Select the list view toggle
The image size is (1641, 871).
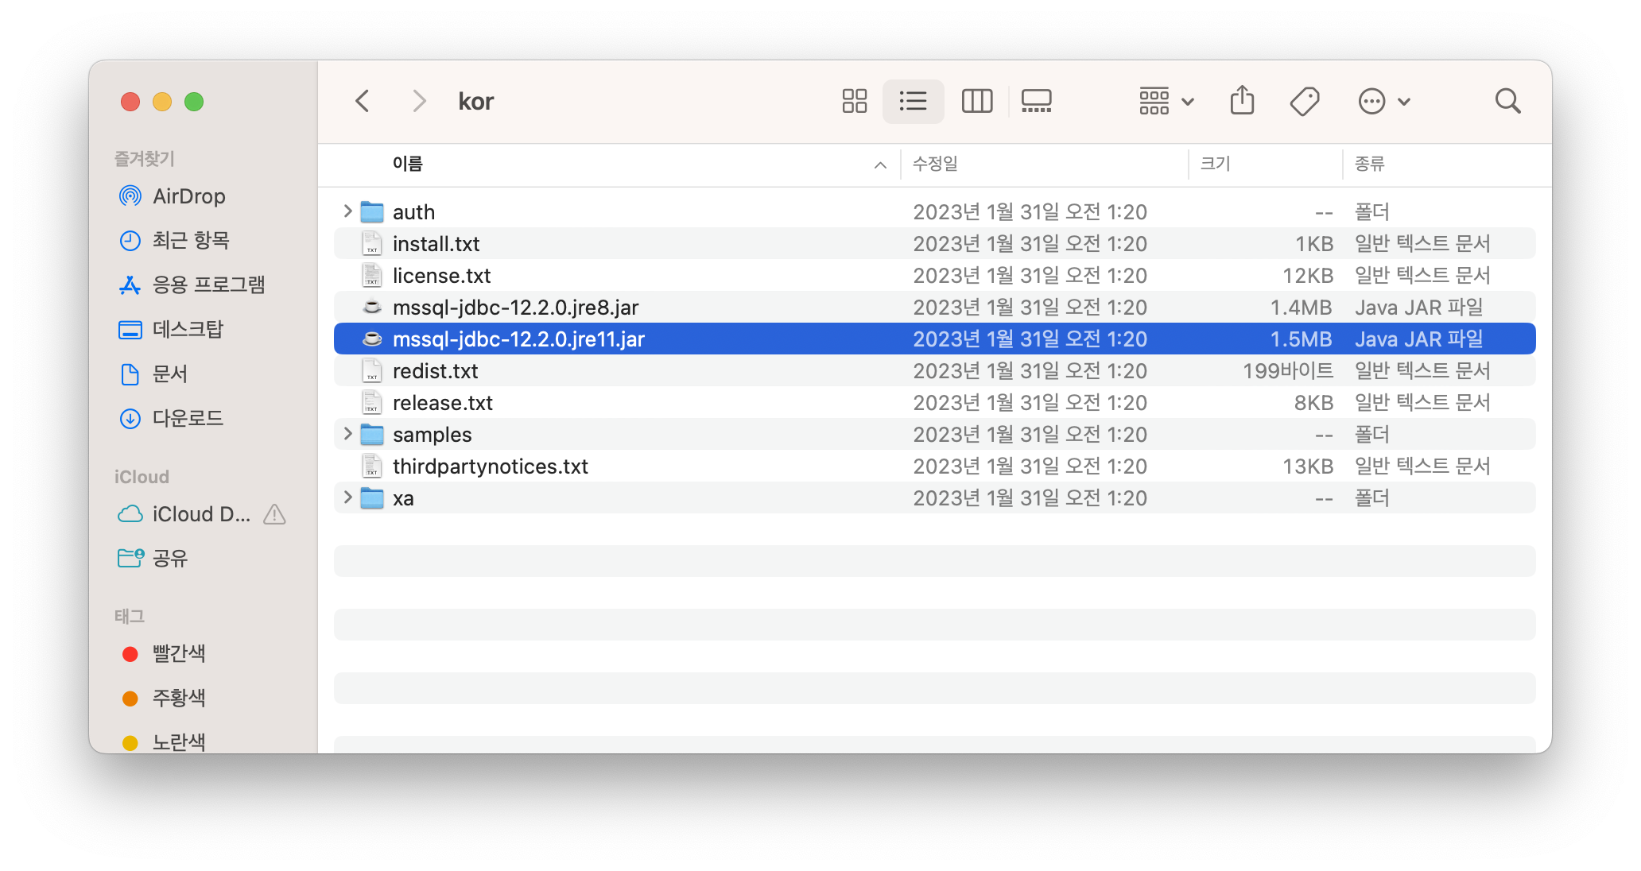pos(913,101)
